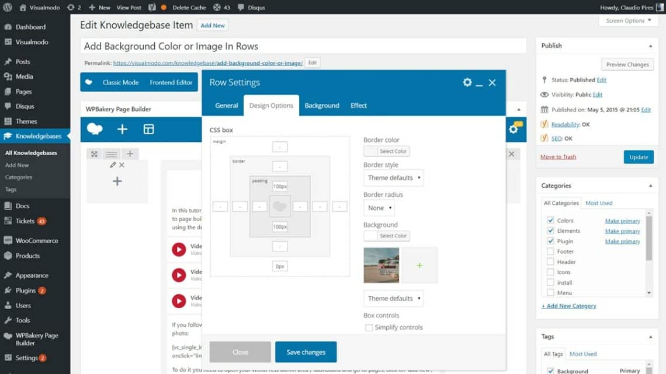
Task: Switch to the Background tab
Action: [321, 106]
